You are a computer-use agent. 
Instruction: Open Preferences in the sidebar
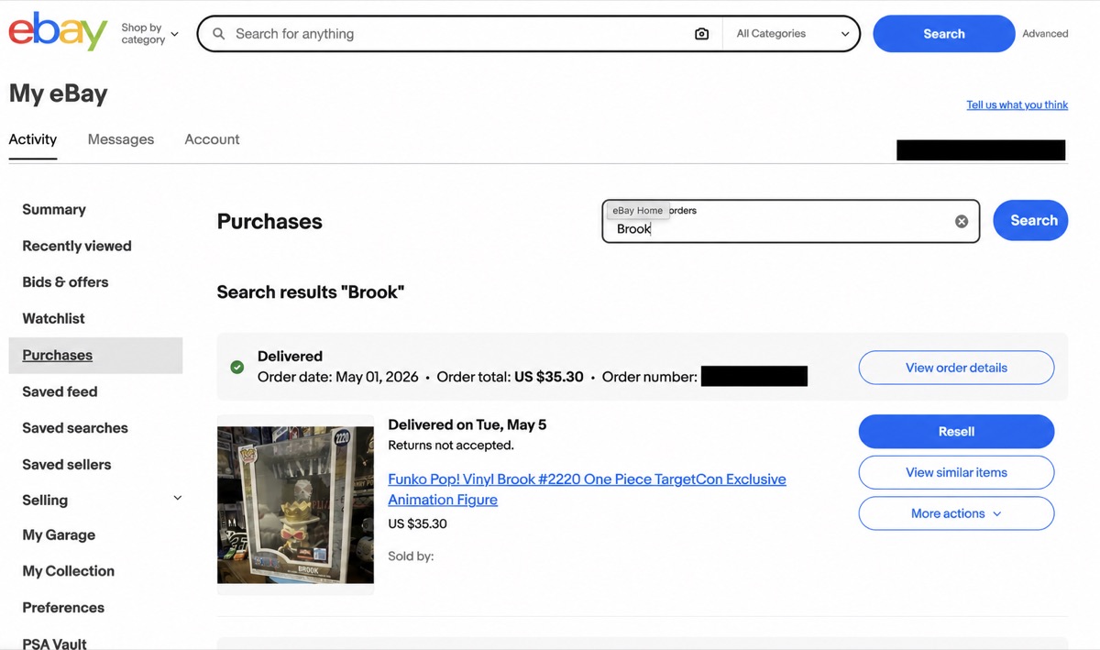coord(63,607)
